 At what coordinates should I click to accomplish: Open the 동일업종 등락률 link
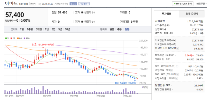[164, 89]
